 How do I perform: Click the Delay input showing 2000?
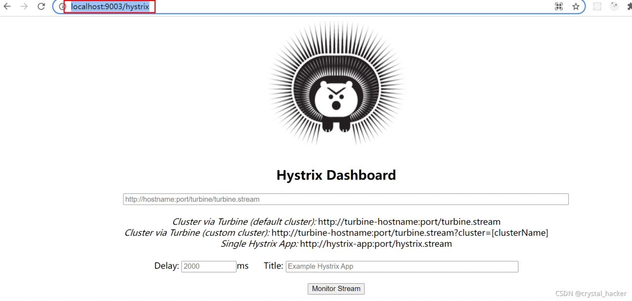209,266
